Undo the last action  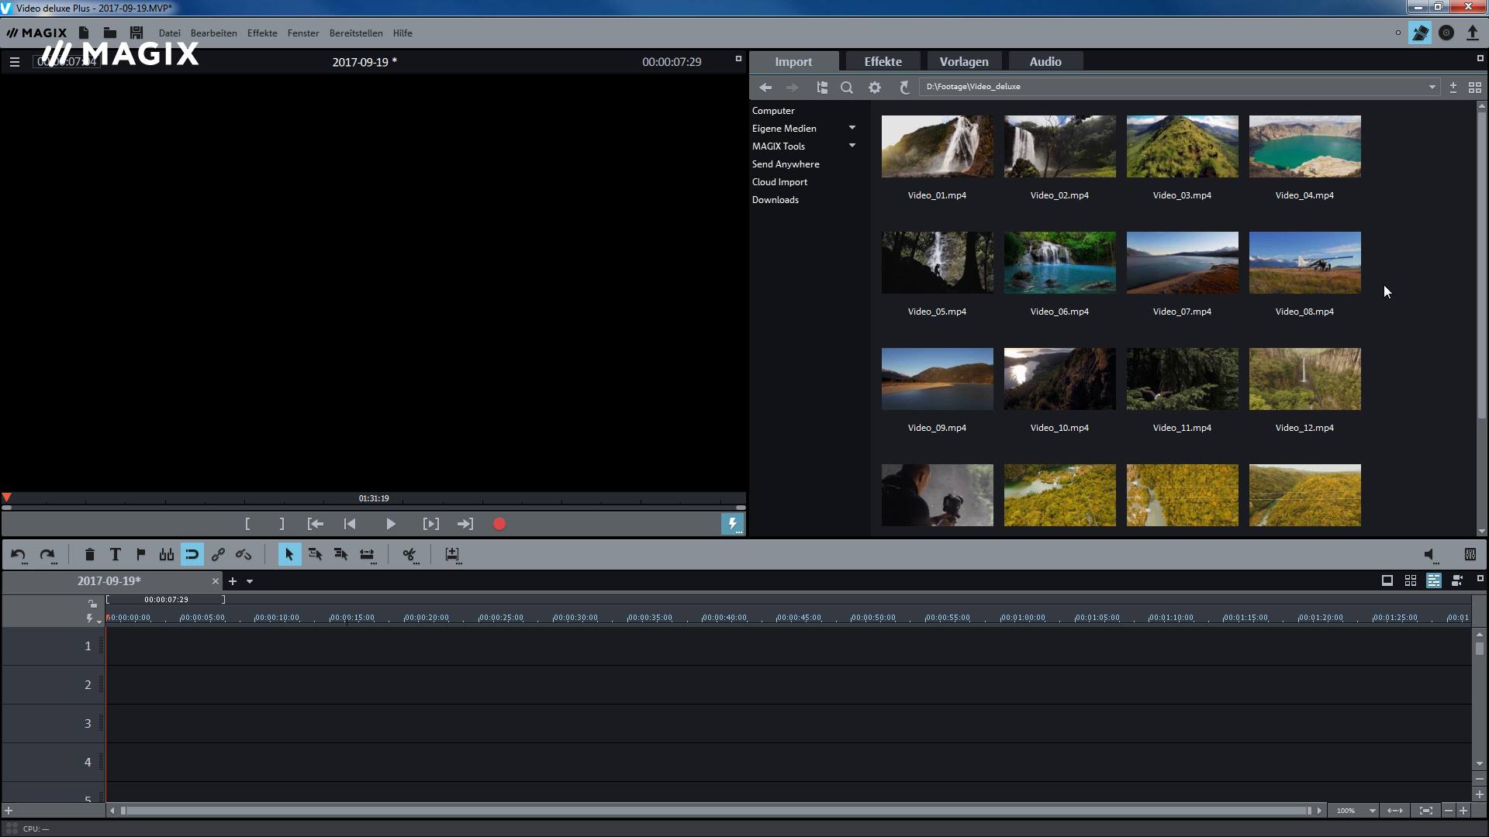pyautogui.click(x=19, y=555)
